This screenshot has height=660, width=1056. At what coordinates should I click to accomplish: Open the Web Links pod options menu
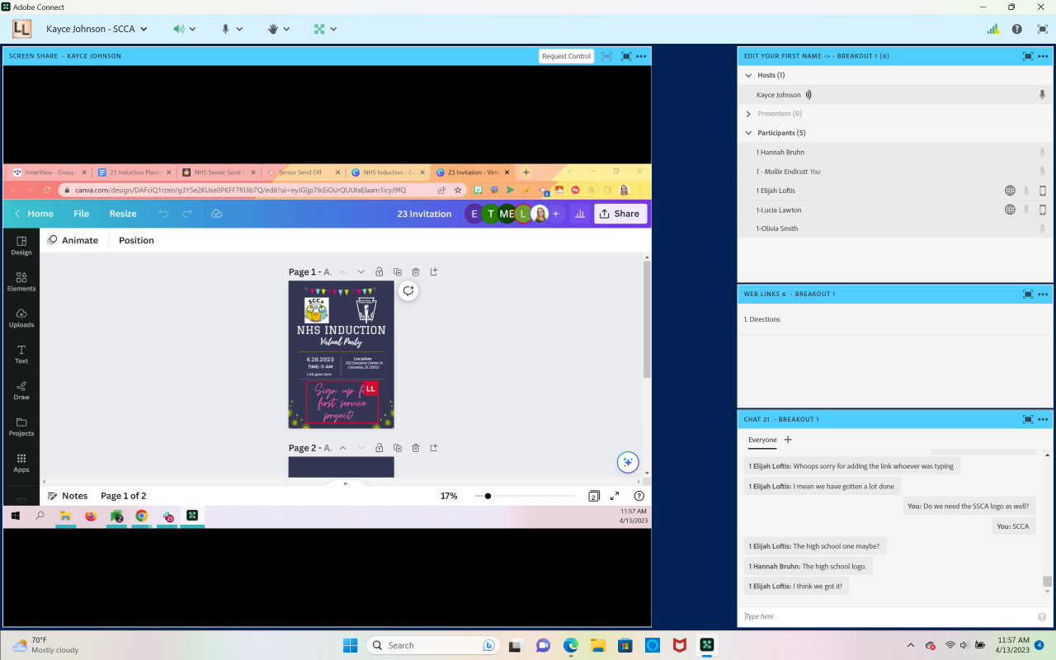tap(1044, 294)
